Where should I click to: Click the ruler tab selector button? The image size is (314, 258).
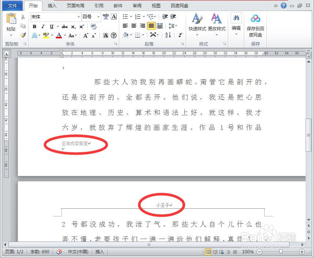tap(7, 53)
